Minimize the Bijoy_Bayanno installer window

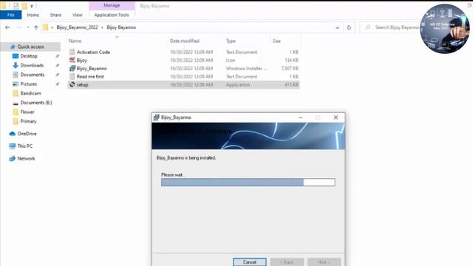(301, 117)
